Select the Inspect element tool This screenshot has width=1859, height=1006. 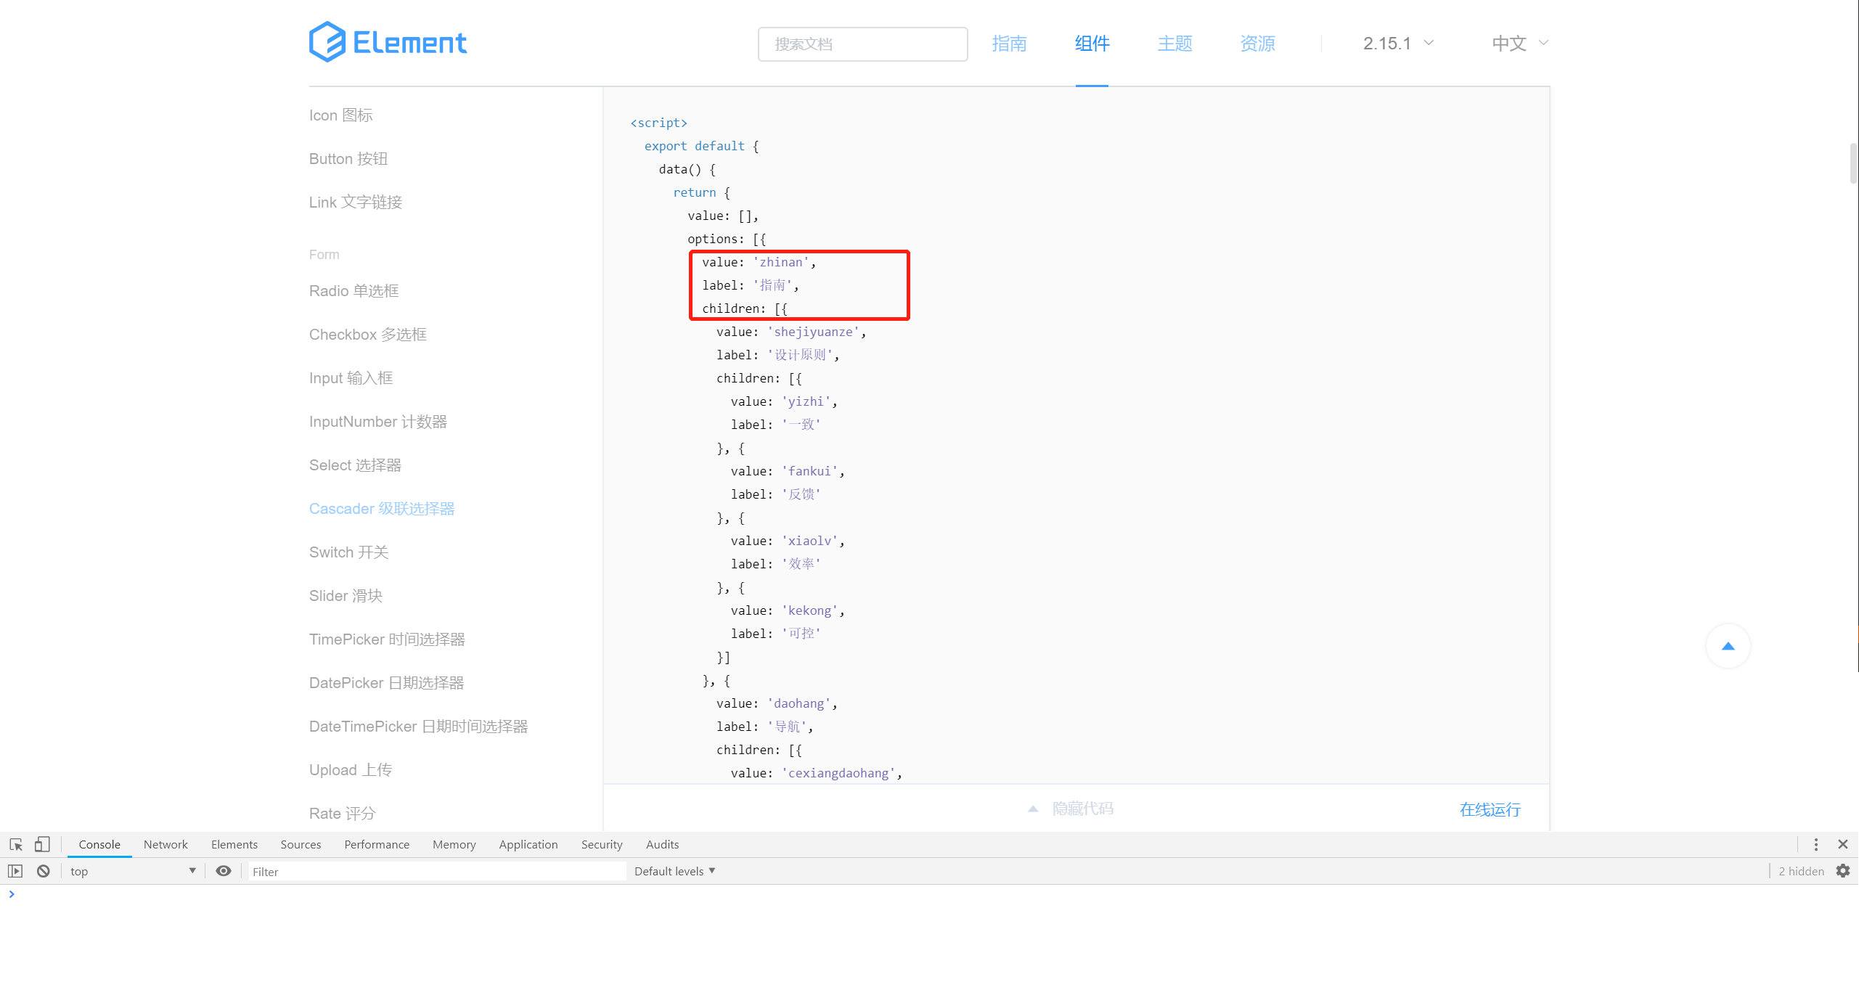pyautogui.click(x=15, y=844)
